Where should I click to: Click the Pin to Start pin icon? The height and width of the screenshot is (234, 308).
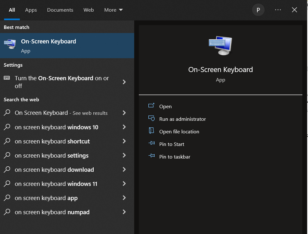[151, 143]
